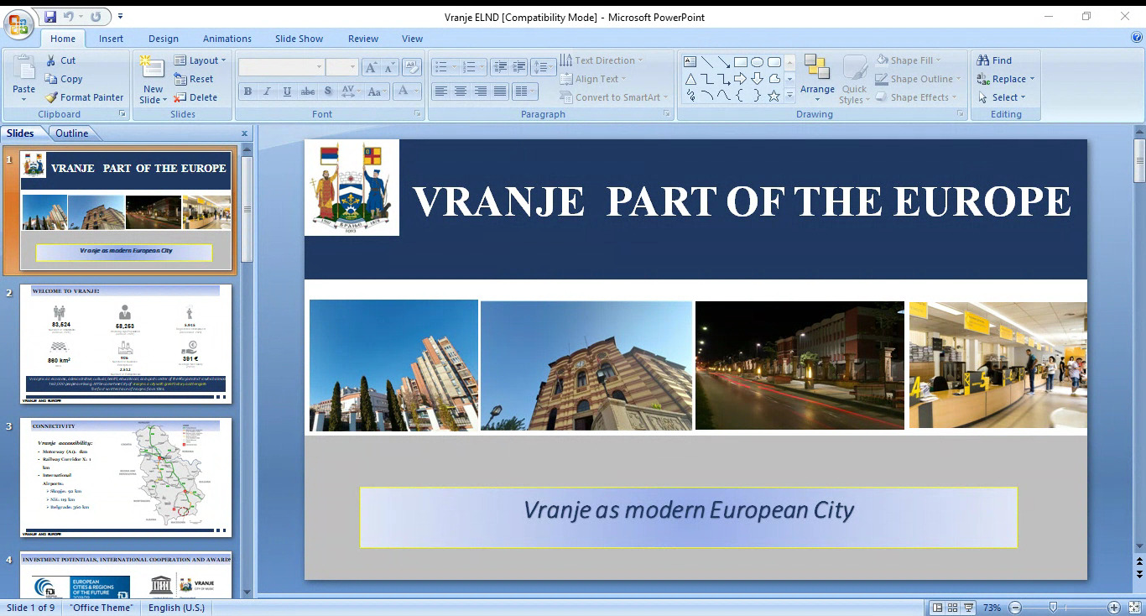Image resolution: width=1146 pixels, height=616 pixels.
Task: Expand the shapes gallery More arrow
Action: click(789, 97)
